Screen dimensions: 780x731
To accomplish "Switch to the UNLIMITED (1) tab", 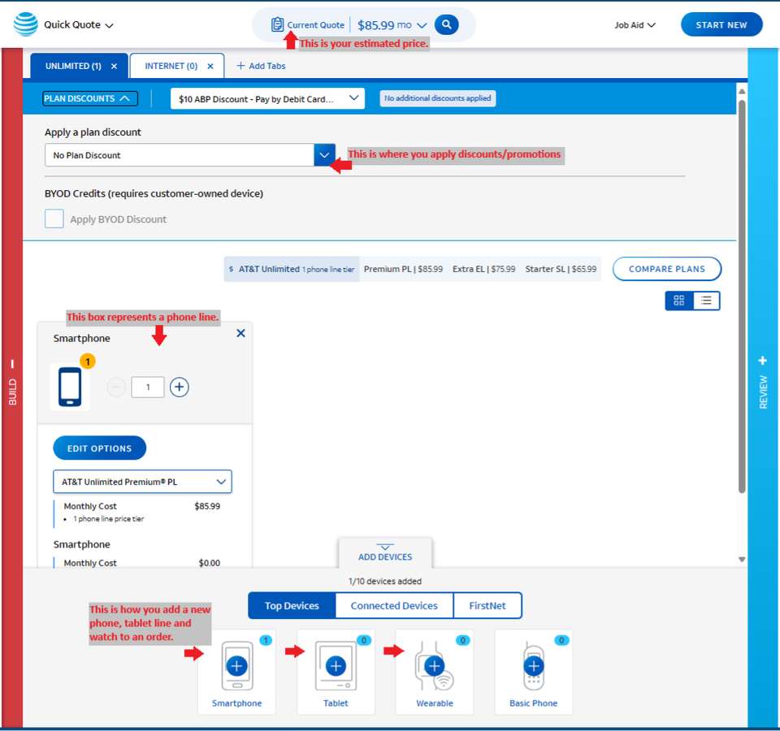I will point(73,66).
